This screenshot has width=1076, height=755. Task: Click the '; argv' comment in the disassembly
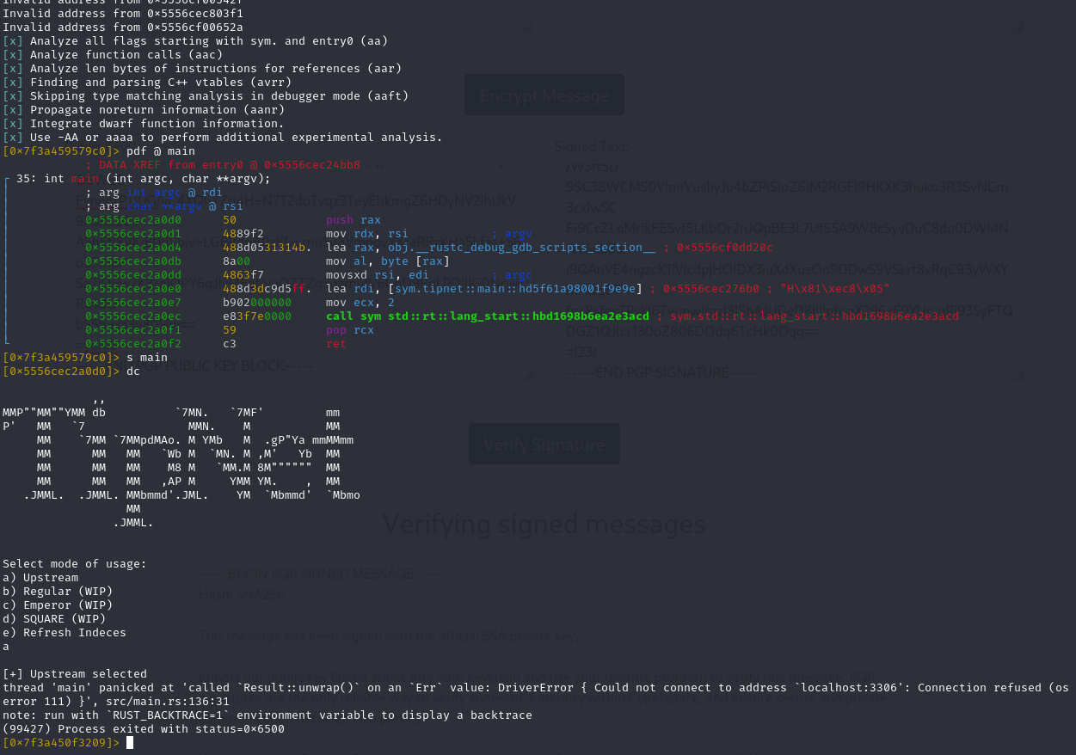click(x=512, y=234)
